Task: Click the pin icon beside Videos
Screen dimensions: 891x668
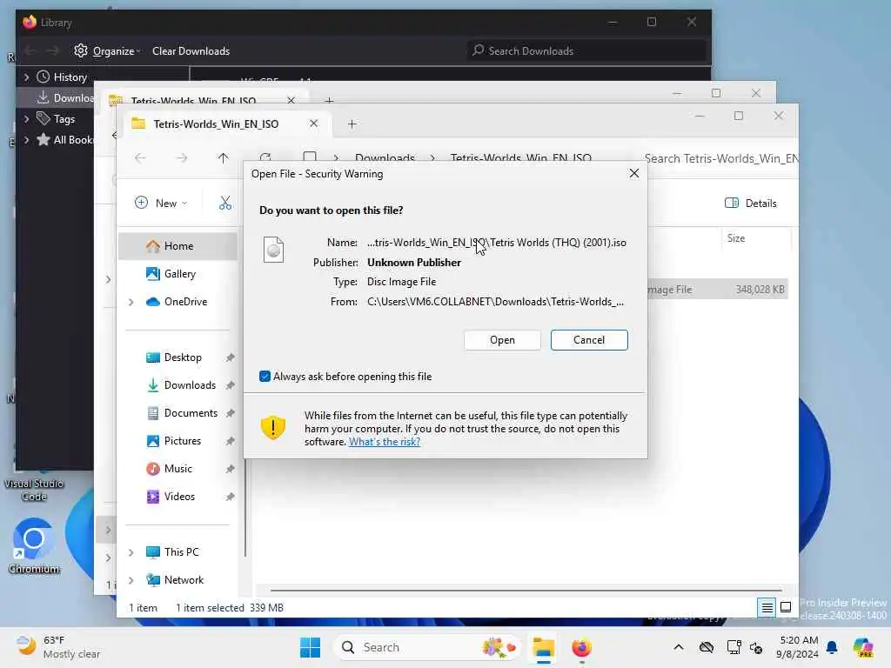Action: point(230,497)
